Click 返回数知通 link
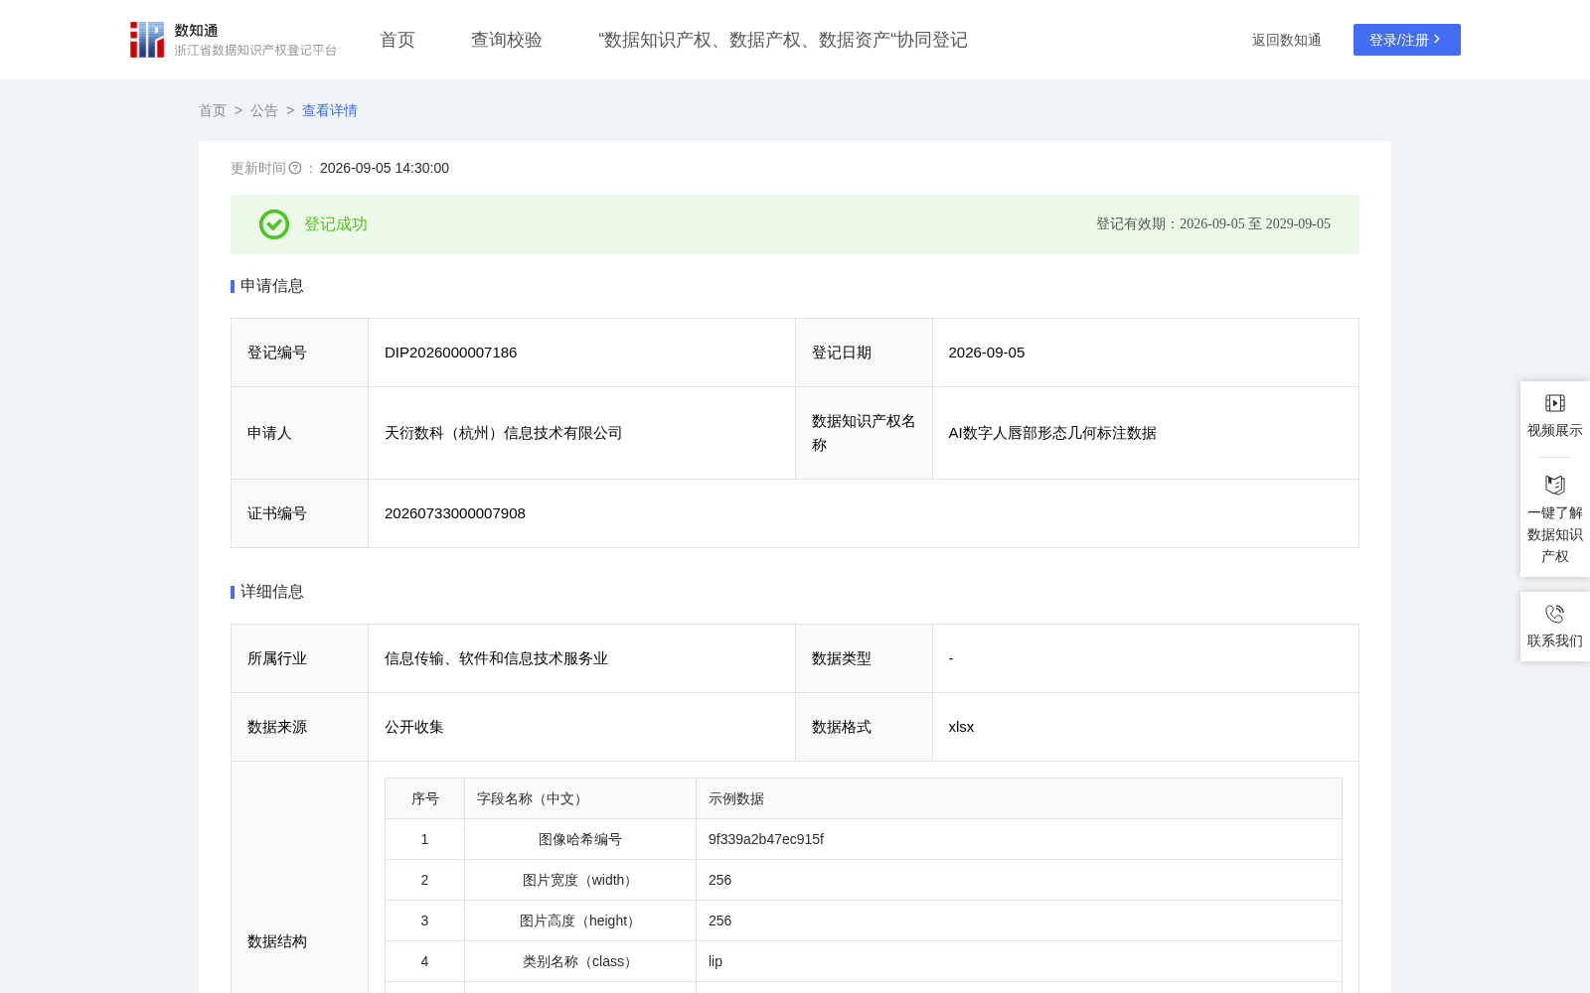This screenshot has width=1590, height=993. pyautogui.click(x=1287, y=40)
